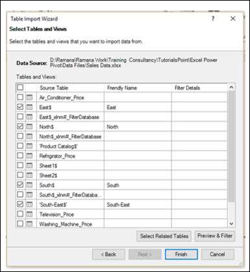Screen dimensions: 250x272
Task: Check the Refrigrator_Price checkbox
Action: [x=20, y=155]
